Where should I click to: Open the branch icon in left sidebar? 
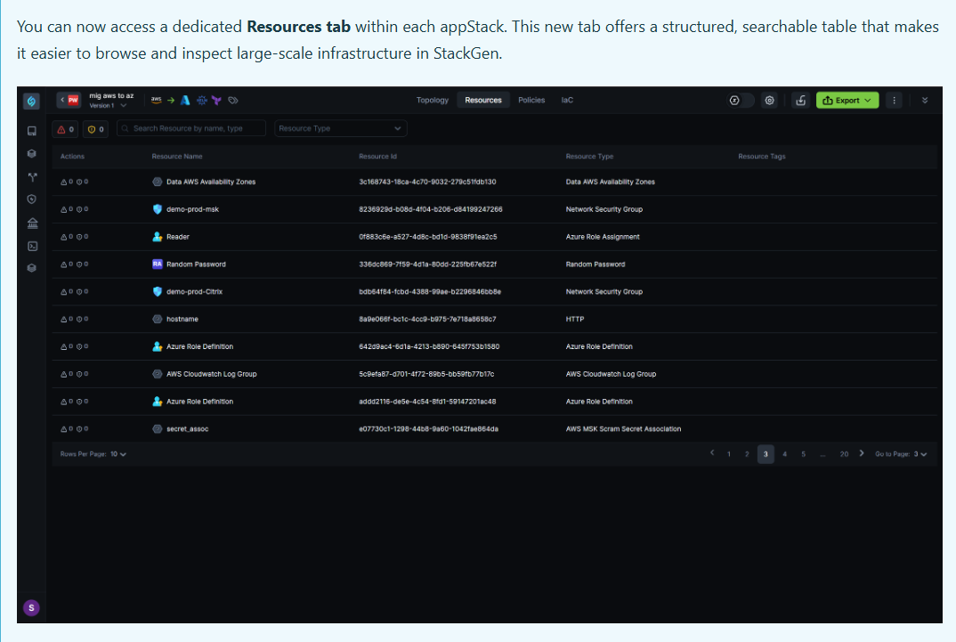click(32, 177)
